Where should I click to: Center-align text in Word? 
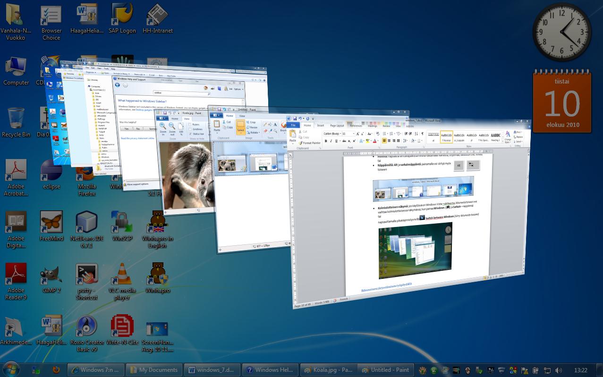(389, 141)
